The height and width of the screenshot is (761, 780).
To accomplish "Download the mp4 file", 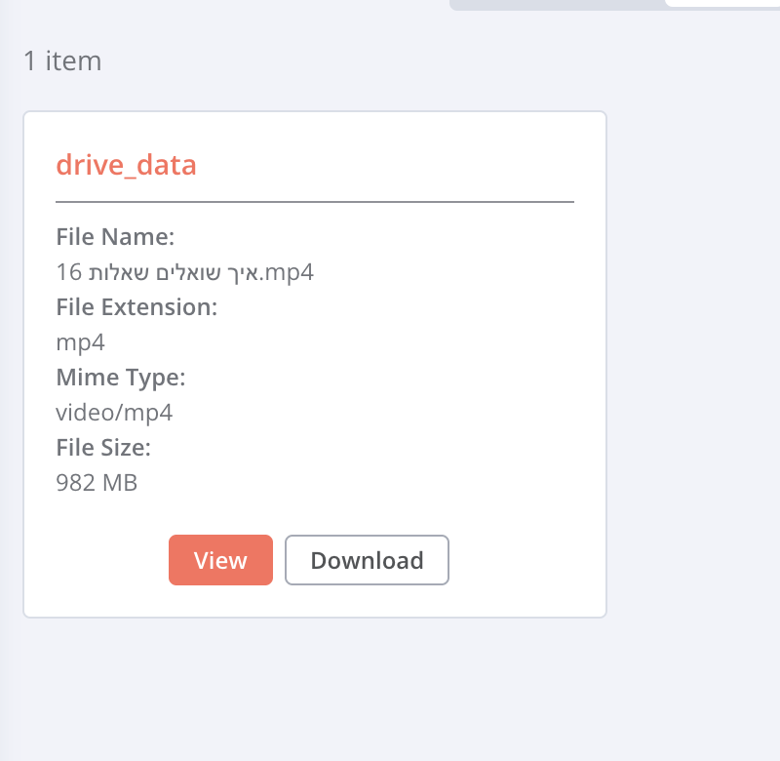I will (368, 560).
